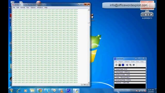165x93 pixels.
Task: Click the 'Codec : Microsoft Video 1' line
Action: 130,77
